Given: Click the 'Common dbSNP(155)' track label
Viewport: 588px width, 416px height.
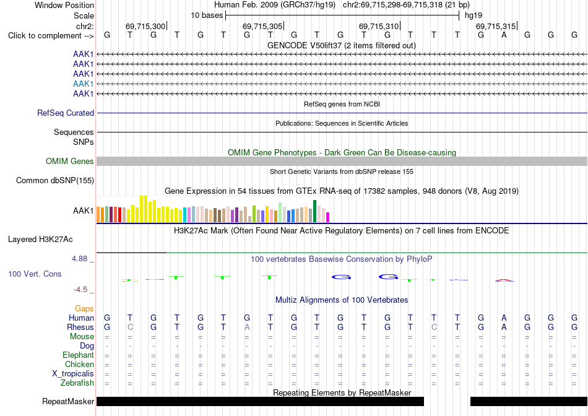Looking at the screenshot, I should [x=54, y=180].
